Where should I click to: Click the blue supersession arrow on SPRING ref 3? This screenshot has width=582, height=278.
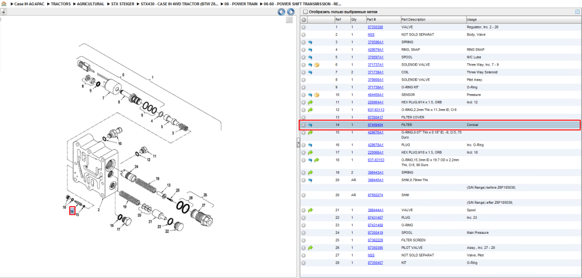tap(310, 42)
